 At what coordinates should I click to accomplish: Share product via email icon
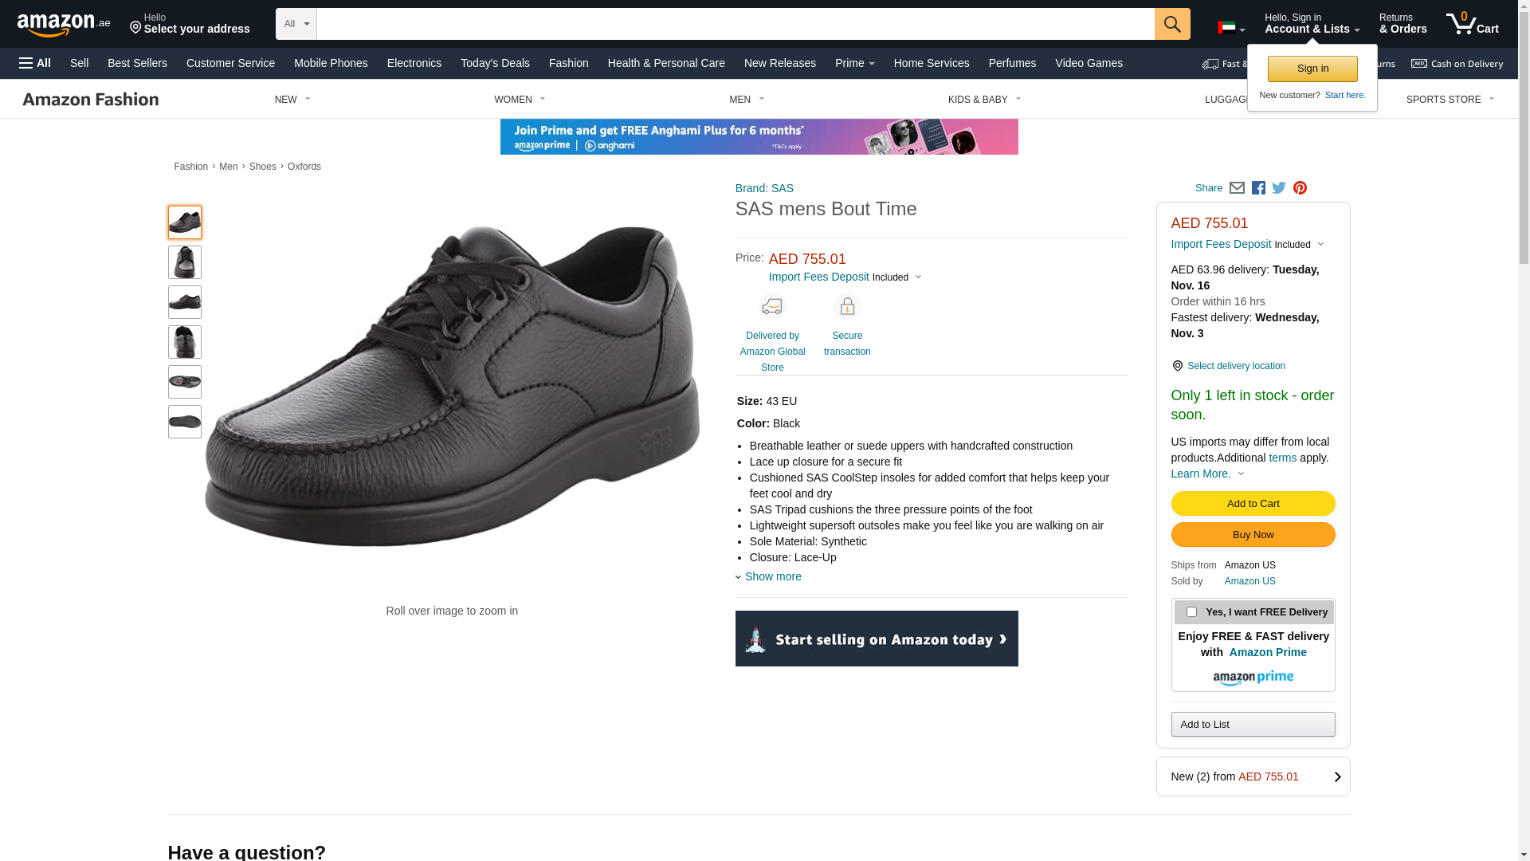coord(1237,188)
